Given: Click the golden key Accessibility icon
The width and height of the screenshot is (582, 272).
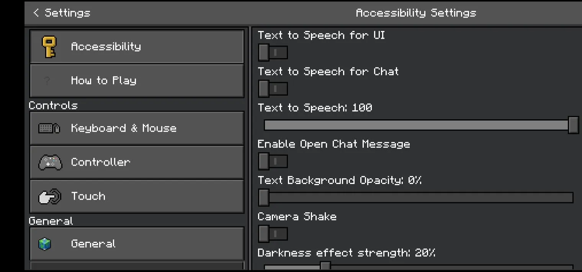Looking at the screenshot, I should point(50,47).
